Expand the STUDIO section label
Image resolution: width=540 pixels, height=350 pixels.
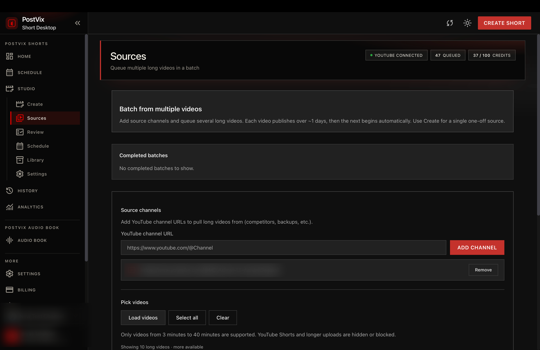[26, 89]
